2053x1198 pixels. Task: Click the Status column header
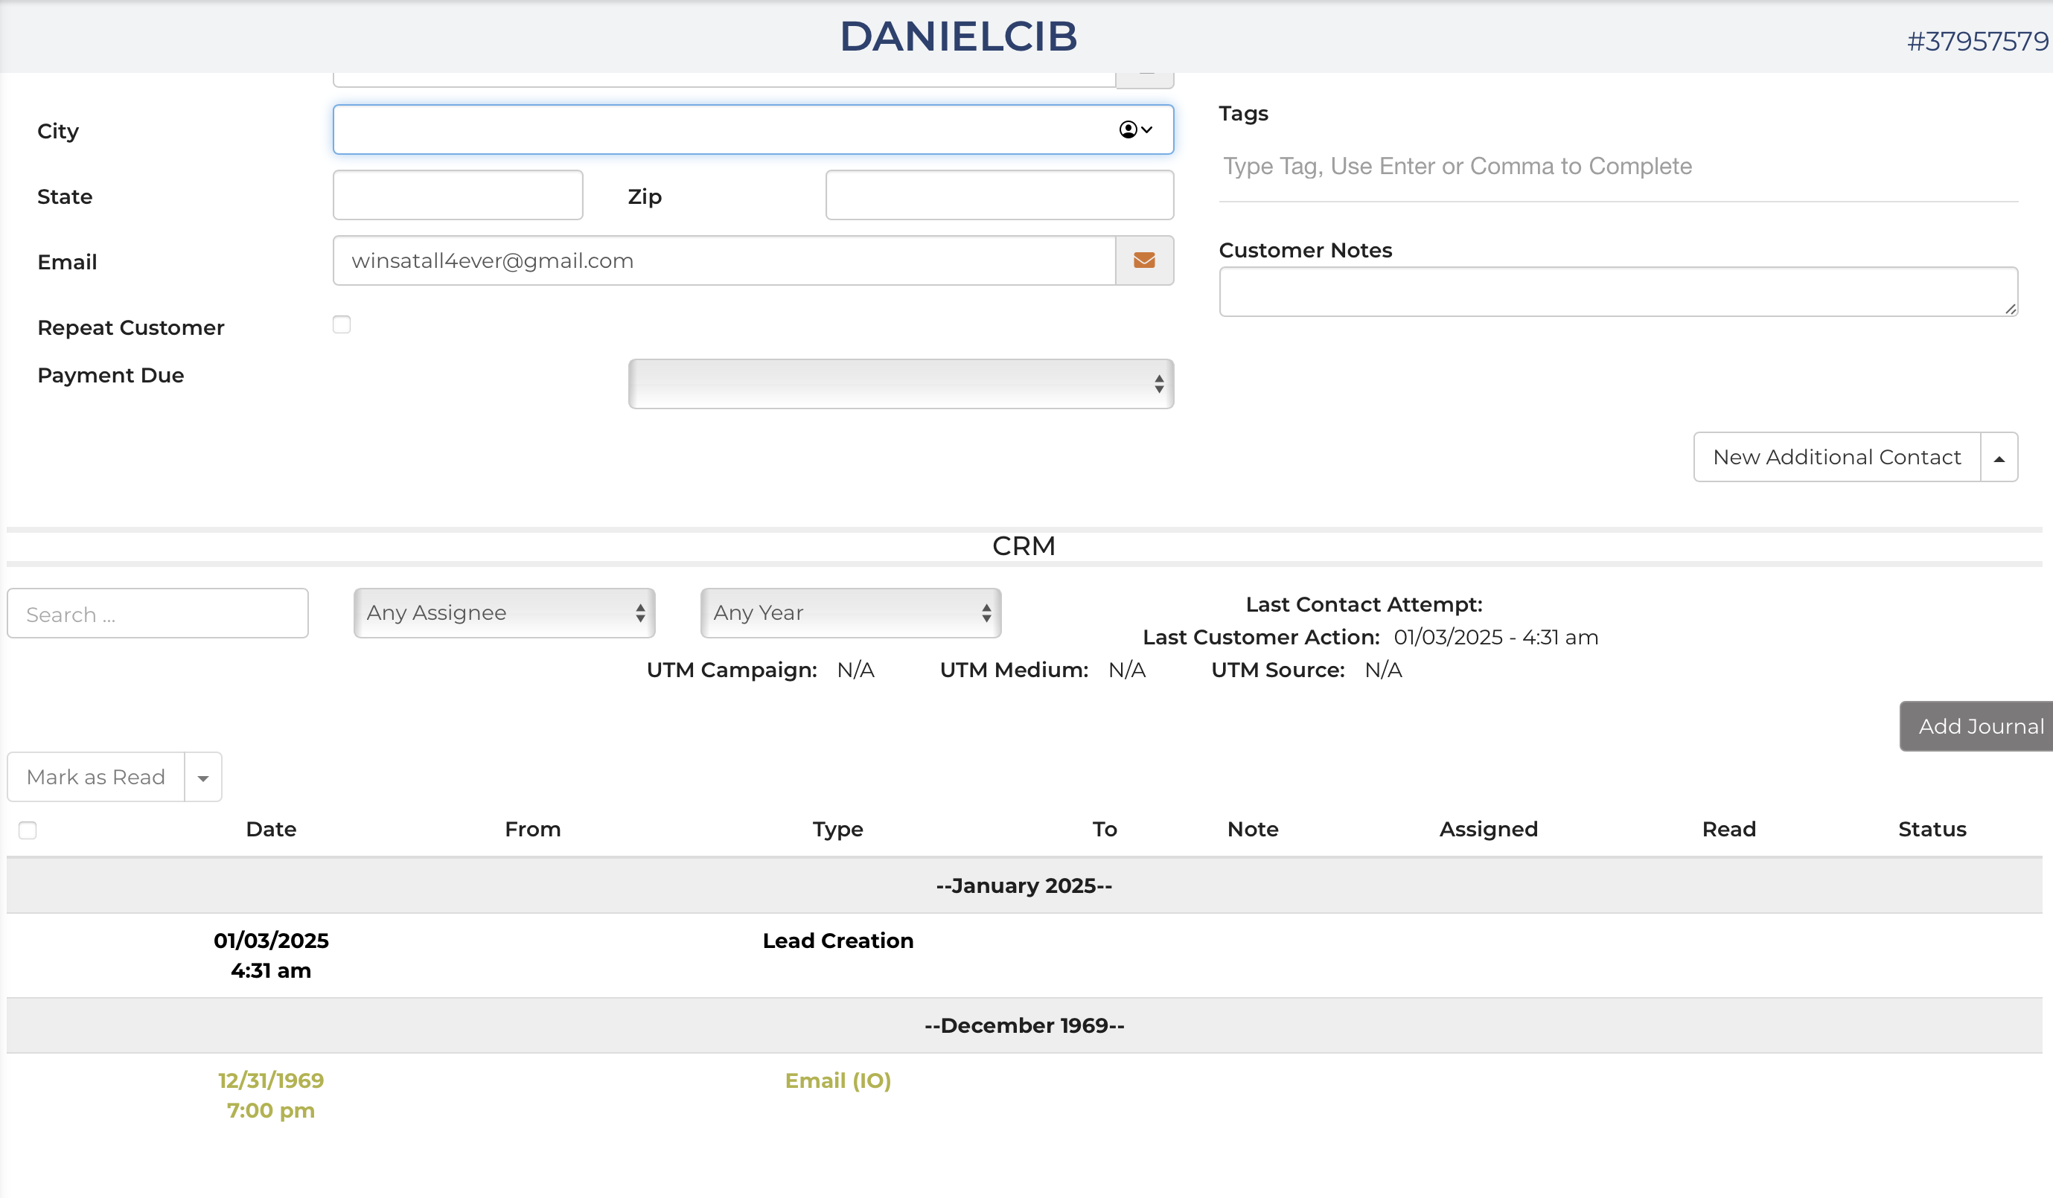(1932, 829)
